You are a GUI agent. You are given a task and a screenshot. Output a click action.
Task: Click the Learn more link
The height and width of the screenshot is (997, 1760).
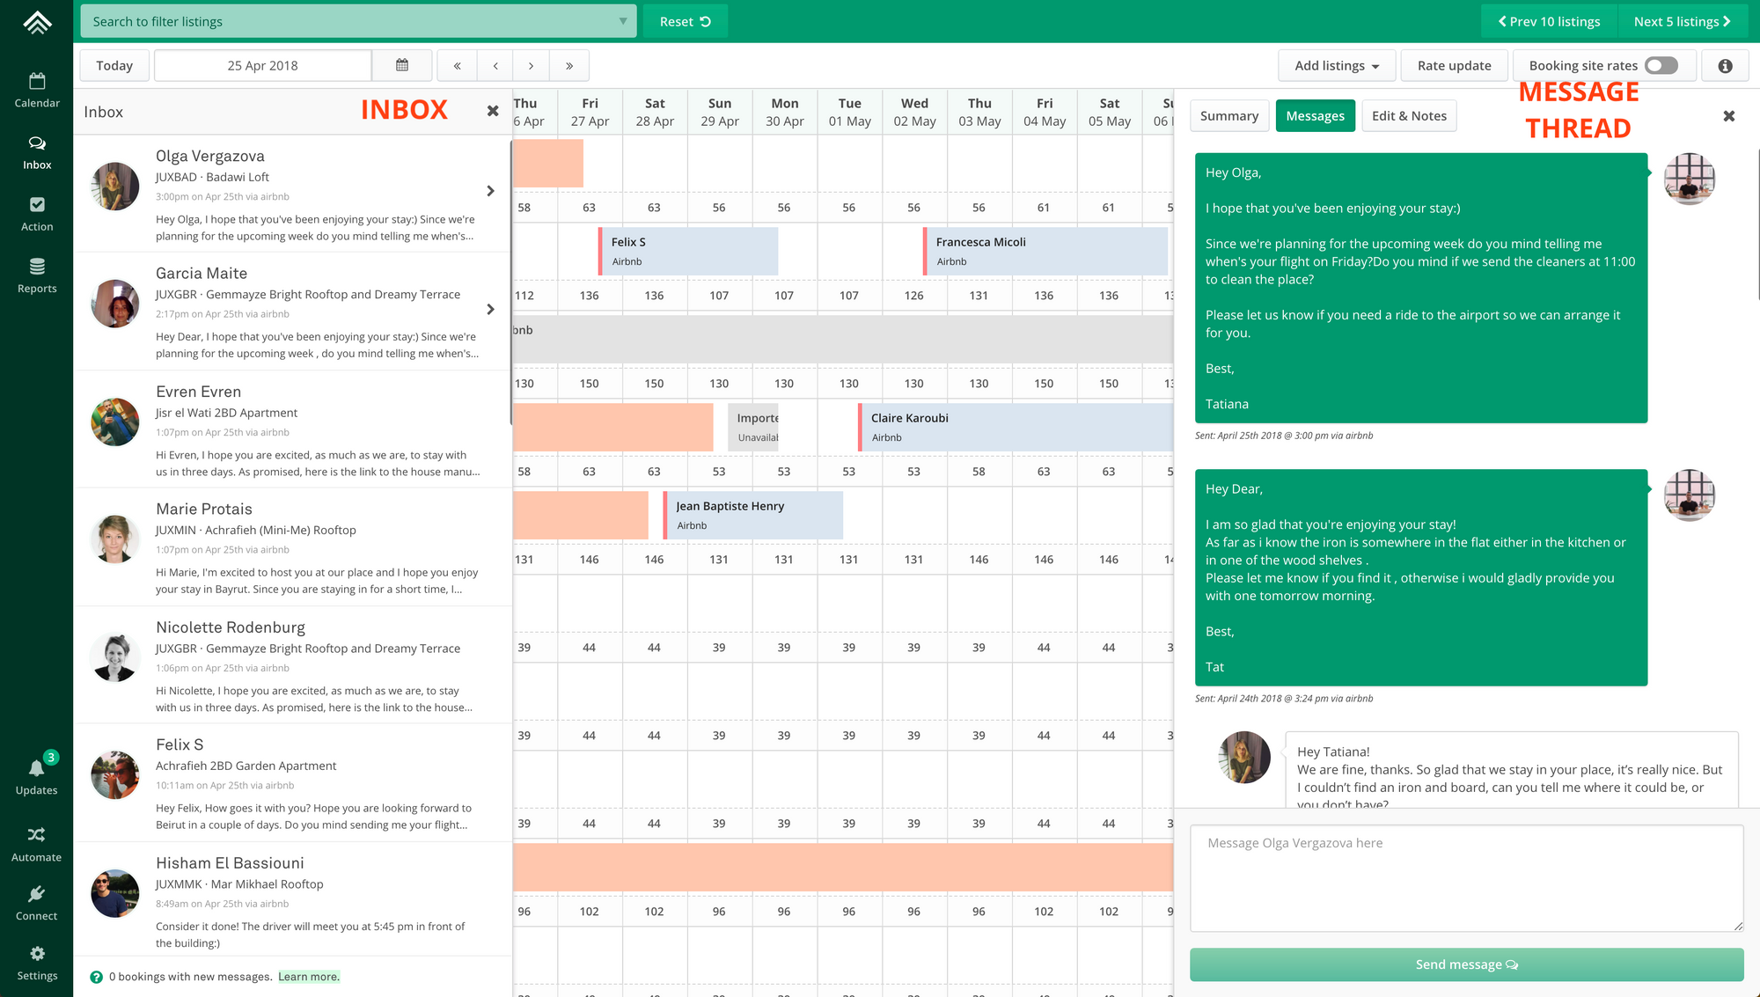click(308, 977)
